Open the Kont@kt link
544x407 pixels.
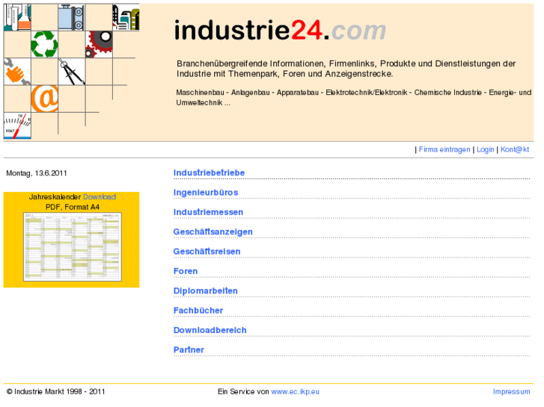(515, 149)
